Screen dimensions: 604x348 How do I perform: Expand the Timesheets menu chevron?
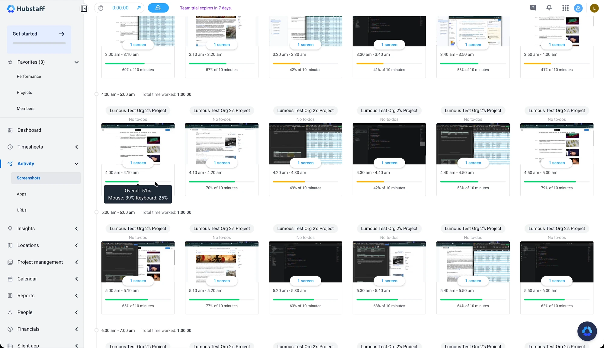(76, 147)
